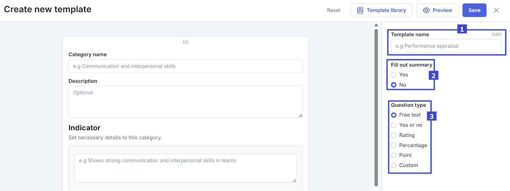
Task: Click the Reset link
Action: coord(333,10)
